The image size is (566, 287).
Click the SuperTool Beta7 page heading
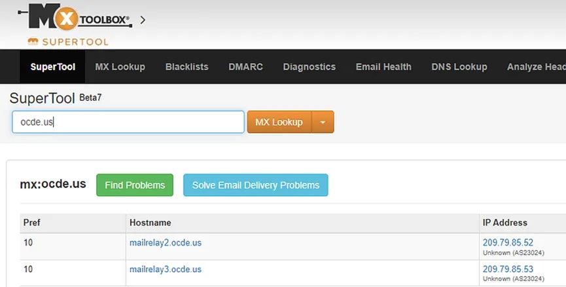click(x=56, y=98)
